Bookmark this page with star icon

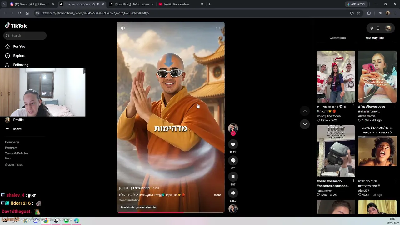point(358,13)
